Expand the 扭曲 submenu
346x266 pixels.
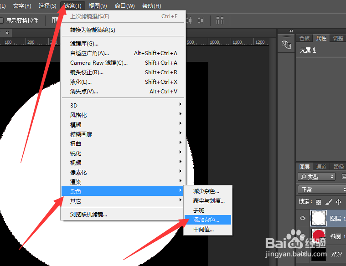pos(123,144)
